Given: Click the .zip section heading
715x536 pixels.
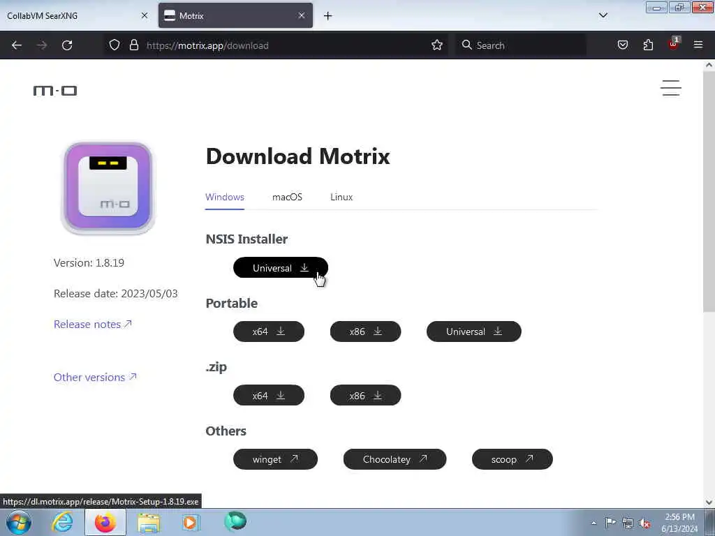Looking at the screenshot, I should [216, 367].
